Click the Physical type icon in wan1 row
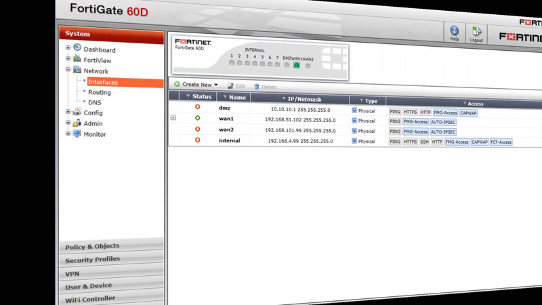The image size is (542, 305). [354, 121]
